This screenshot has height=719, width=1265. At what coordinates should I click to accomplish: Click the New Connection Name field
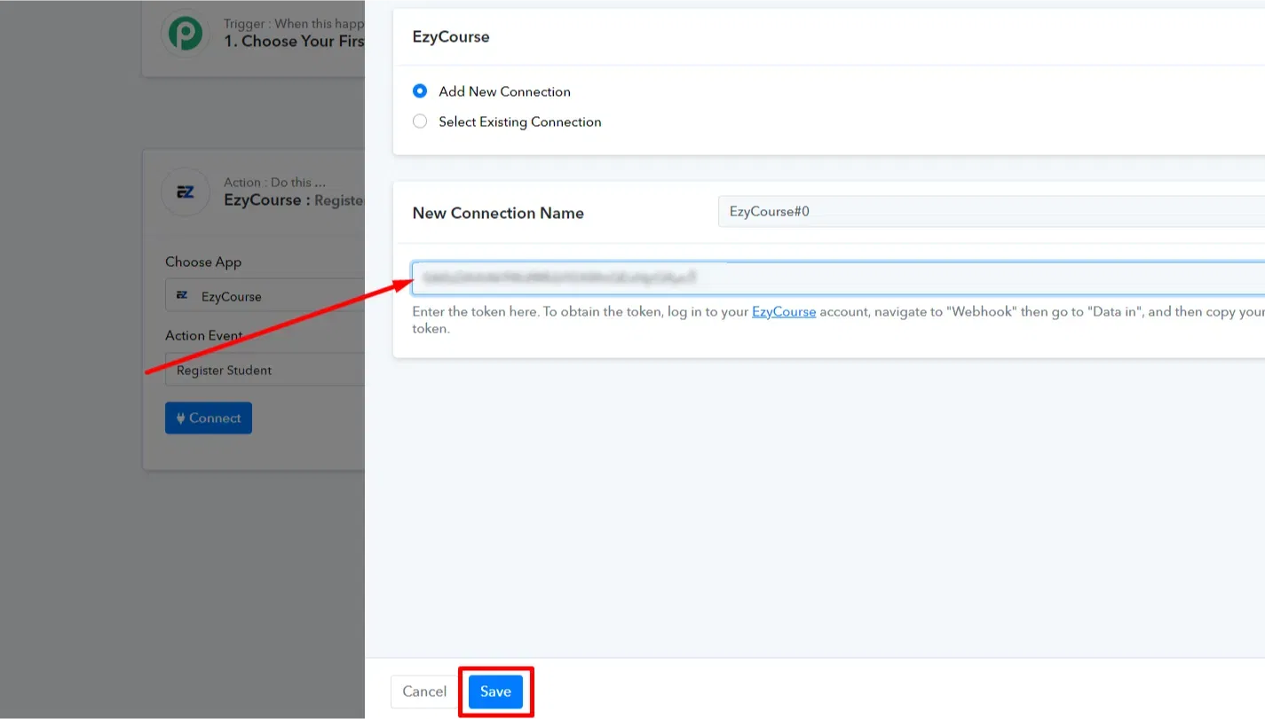pyautogui.click(x=991, y=212)
